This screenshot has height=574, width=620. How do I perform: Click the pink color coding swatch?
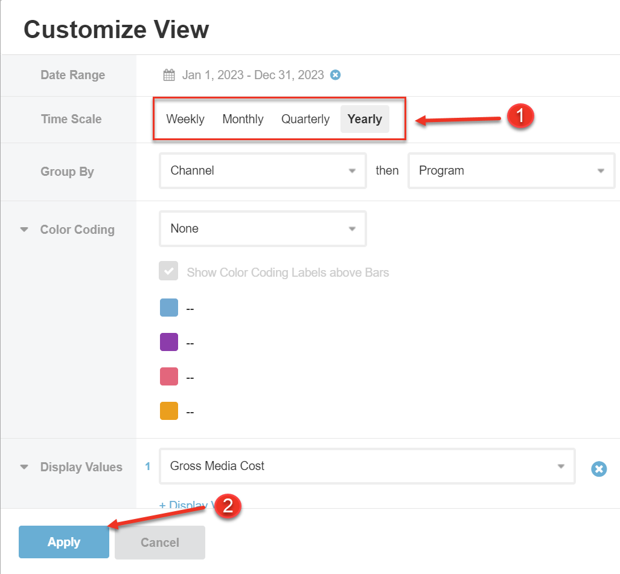pyautogui.click(x=169, y=376)
